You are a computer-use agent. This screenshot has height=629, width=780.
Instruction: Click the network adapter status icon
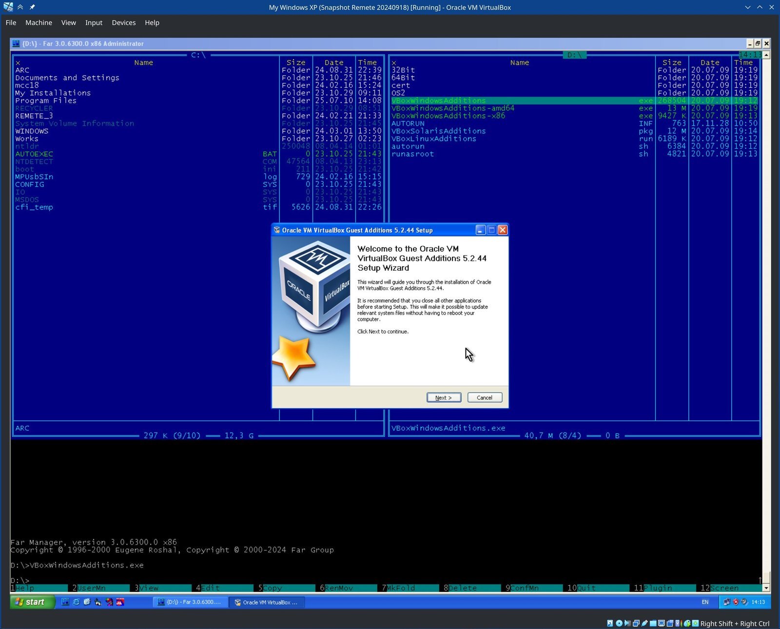coord(636,623)
